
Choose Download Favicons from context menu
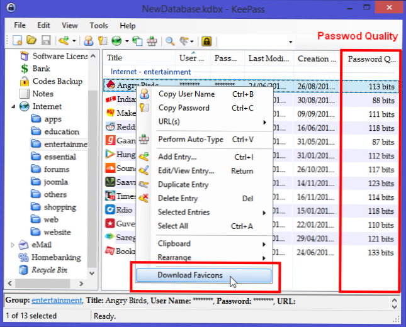point(189,275)
